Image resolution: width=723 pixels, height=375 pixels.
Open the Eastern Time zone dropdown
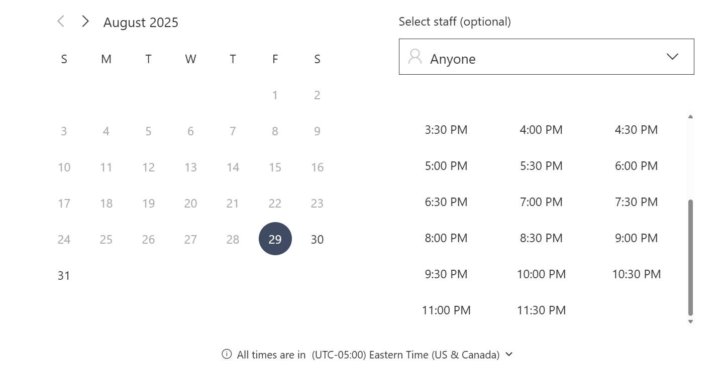tap(412, 354)
